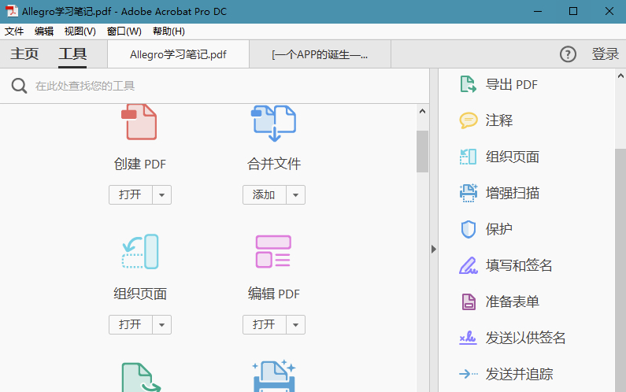Click the 编辑 PDF label in the tools grid

click(x=274, y=294)
